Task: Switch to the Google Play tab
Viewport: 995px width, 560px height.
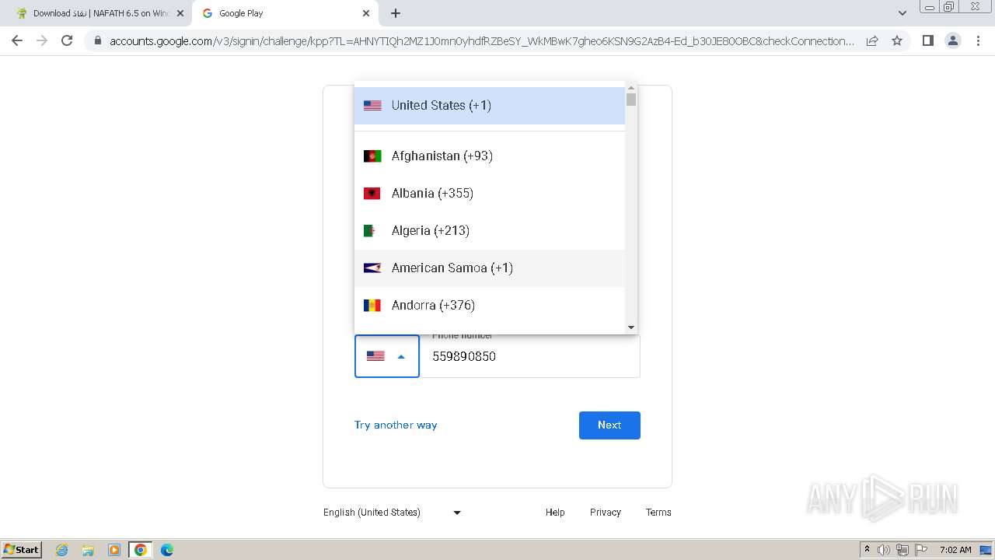Action: coord(285,13)
